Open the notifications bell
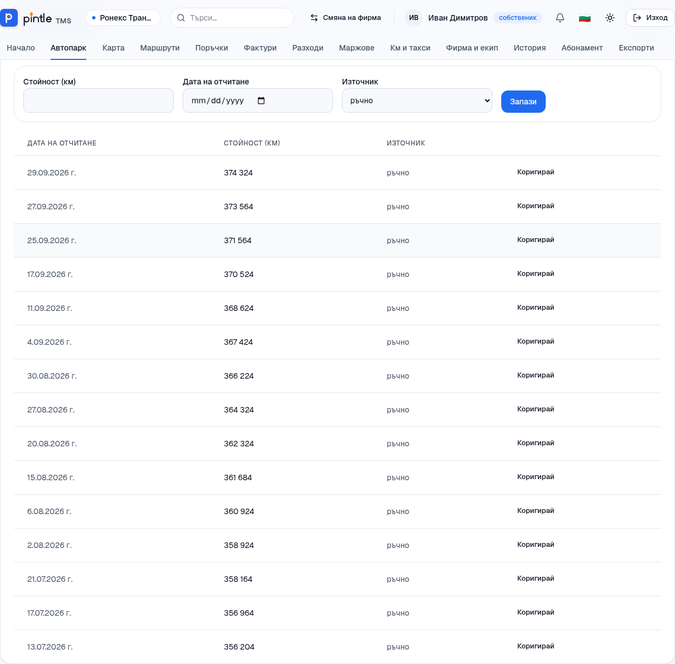This screenshot has width=675, height=664. 560,18
